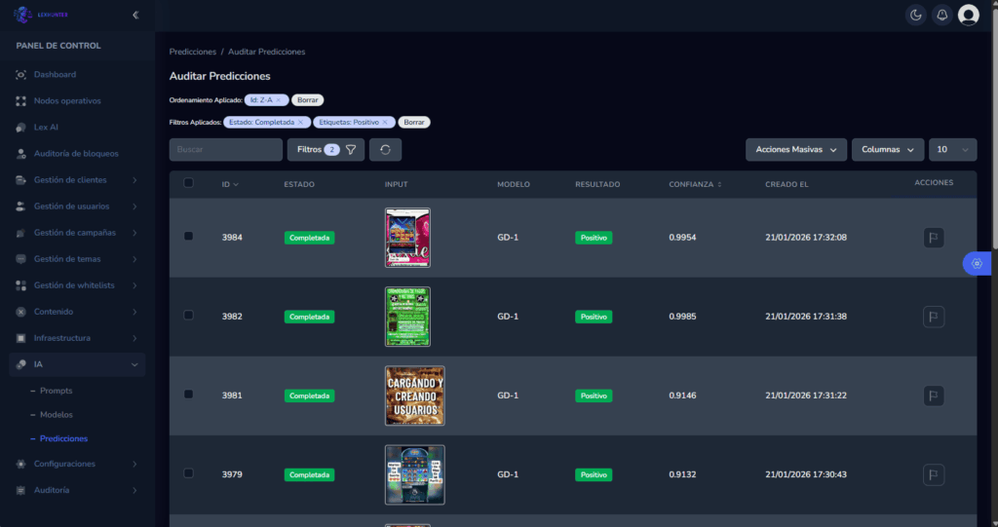The width and height of the screenshot is (998, 527).
Task: Check the select-all header checkbox
Action: coord(188,183)
